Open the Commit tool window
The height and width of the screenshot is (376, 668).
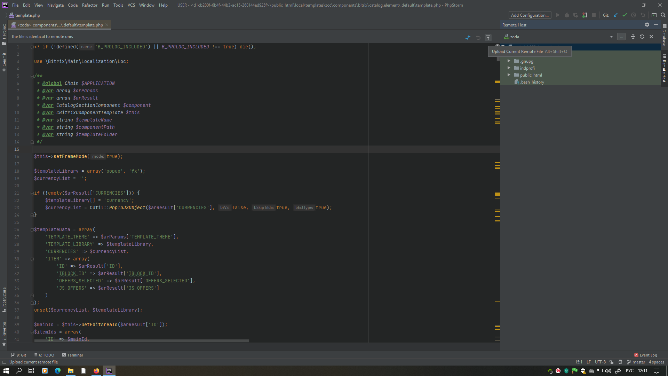coord(4,62)
